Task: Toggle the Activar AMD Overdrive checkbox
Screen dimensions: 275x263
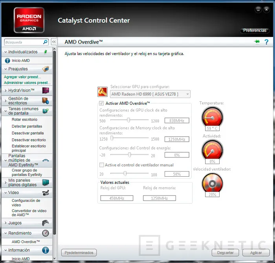Action: pyautogui.click(x=101, y=103)
